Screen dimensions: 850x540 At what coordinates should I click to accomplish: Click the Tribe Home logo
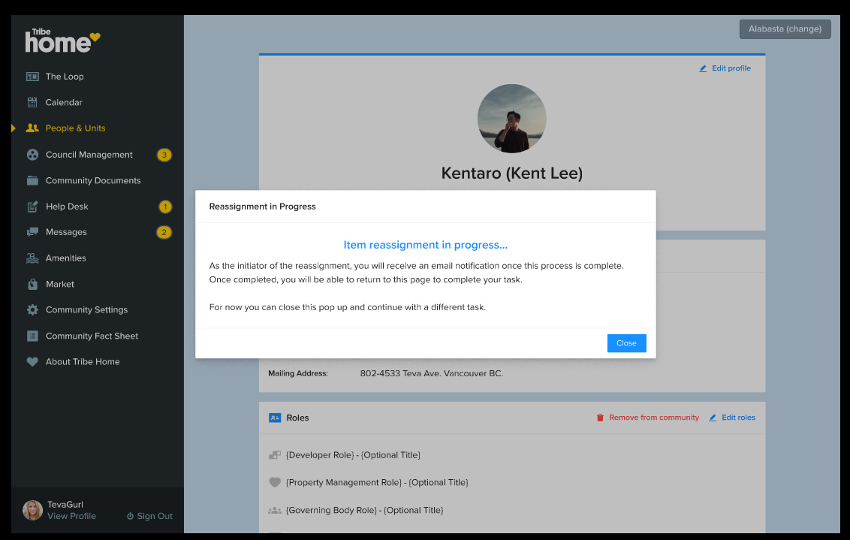tap(63, 41)
